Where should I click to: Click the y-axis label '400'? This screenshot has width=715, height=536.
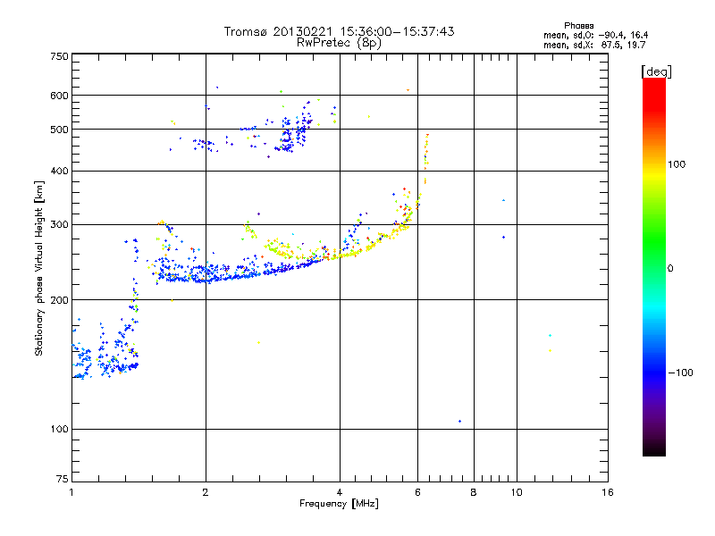pyautogui.click(x=60, y=172)
